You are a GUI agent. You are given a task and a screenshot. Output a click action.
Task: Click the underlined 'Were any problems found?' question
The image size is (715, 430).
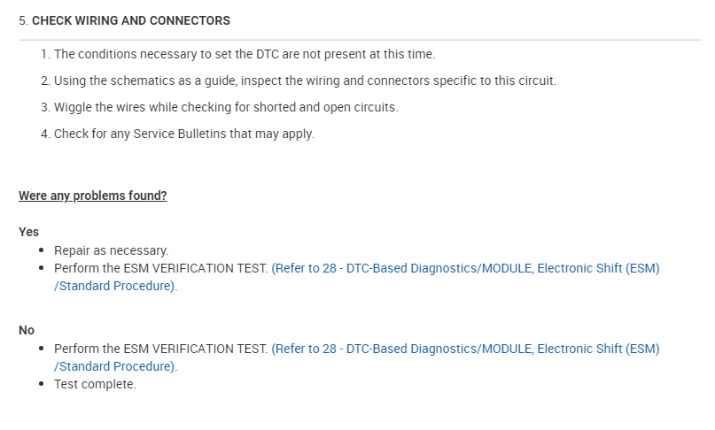tap(93, 196)
